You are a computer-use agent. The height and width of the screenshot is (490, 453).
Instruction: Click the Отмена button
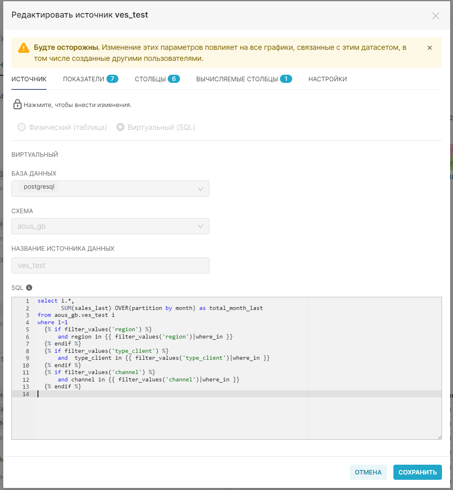(x=368, y=472)
